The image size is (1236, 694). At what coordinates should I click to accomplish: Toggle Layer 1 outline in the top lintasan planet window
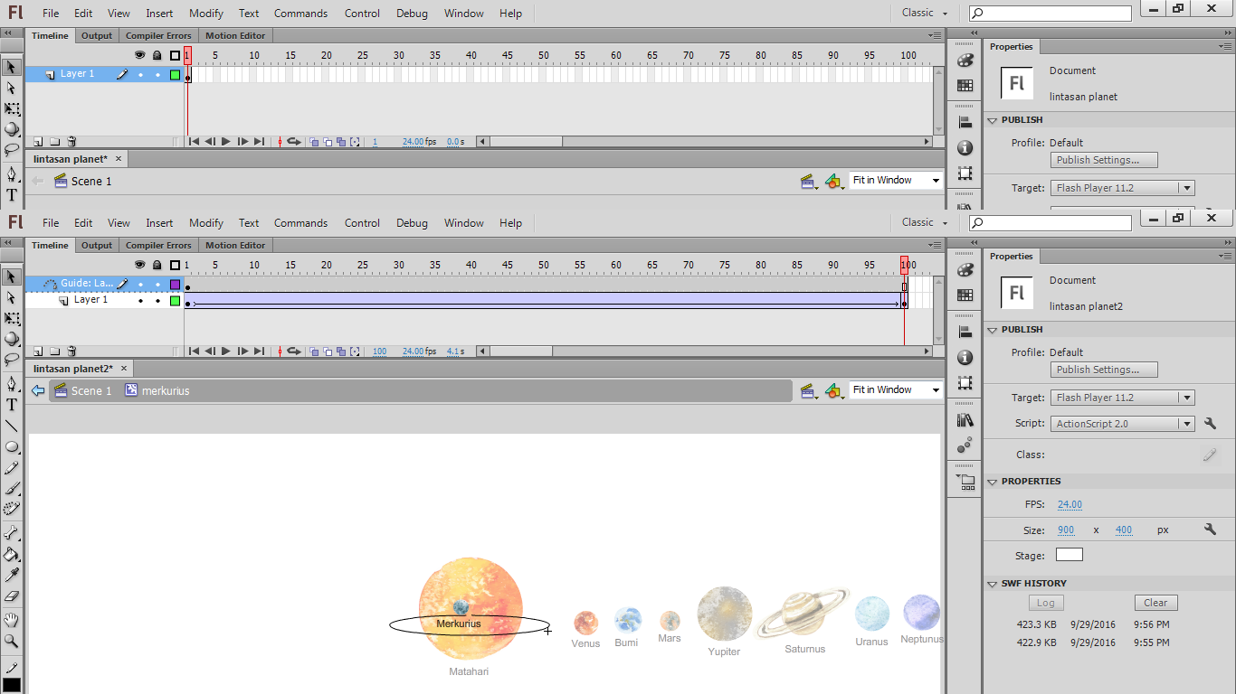(175, 74)
